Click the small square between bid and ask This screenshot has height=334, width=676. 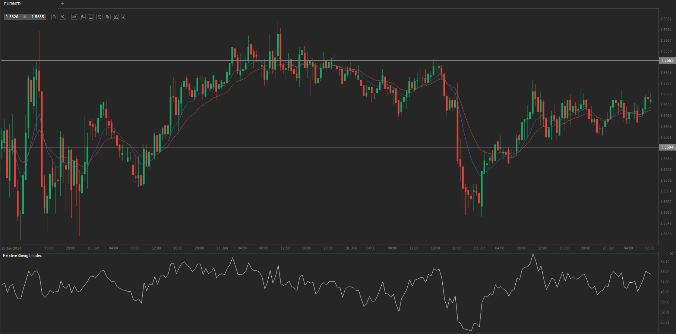[x=25, y=17]
